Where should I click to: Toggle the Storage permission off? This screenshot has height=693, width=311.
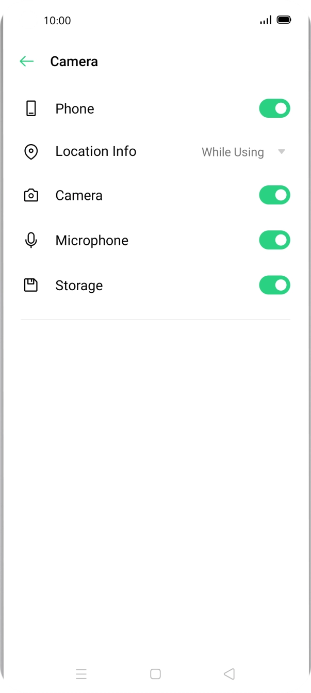274,285
